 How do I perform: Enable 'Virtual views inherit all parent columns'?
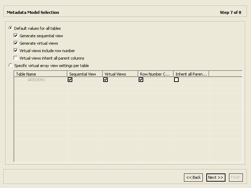16,58
